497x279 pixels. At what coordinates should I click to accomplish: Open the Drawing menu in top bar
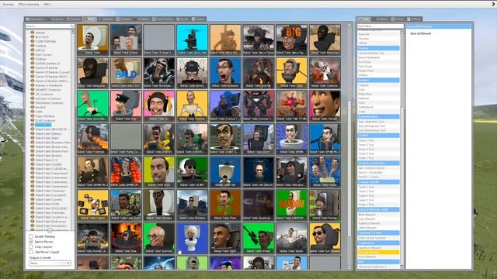[x=8, y=5]
